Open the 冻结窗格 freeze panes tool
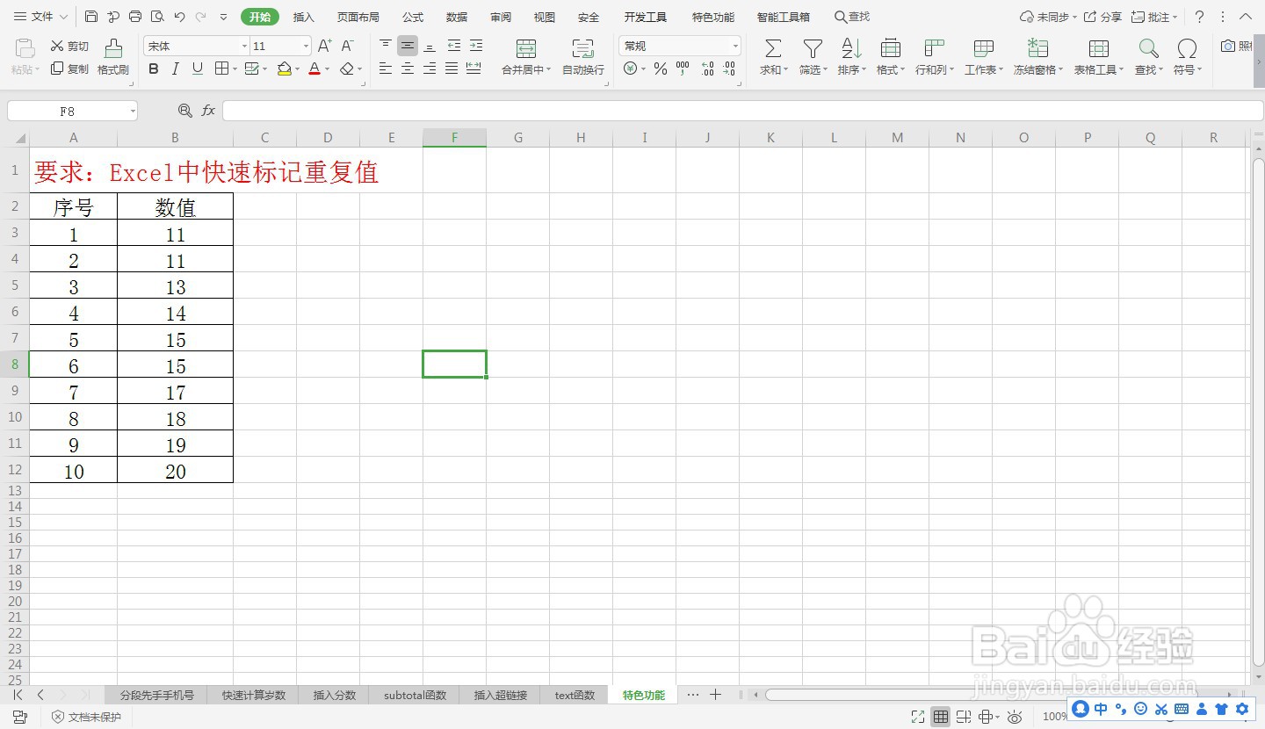 (1037, 57)
